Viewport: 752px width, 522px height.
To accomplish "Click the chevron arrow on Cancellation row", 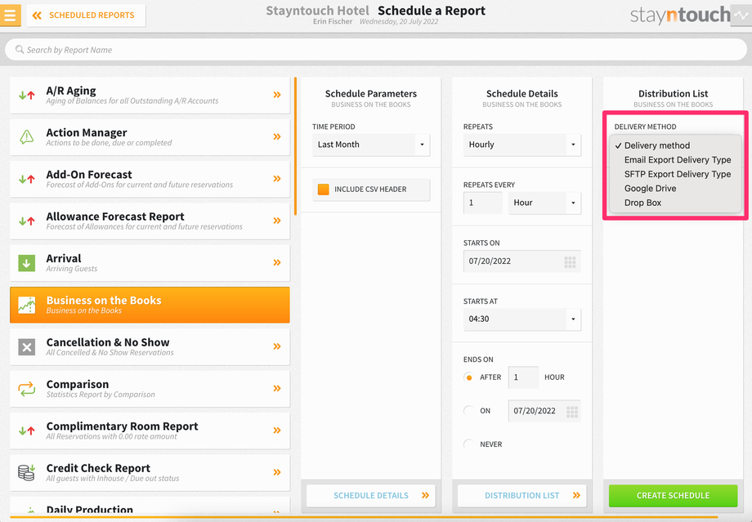I will (277, 346).
